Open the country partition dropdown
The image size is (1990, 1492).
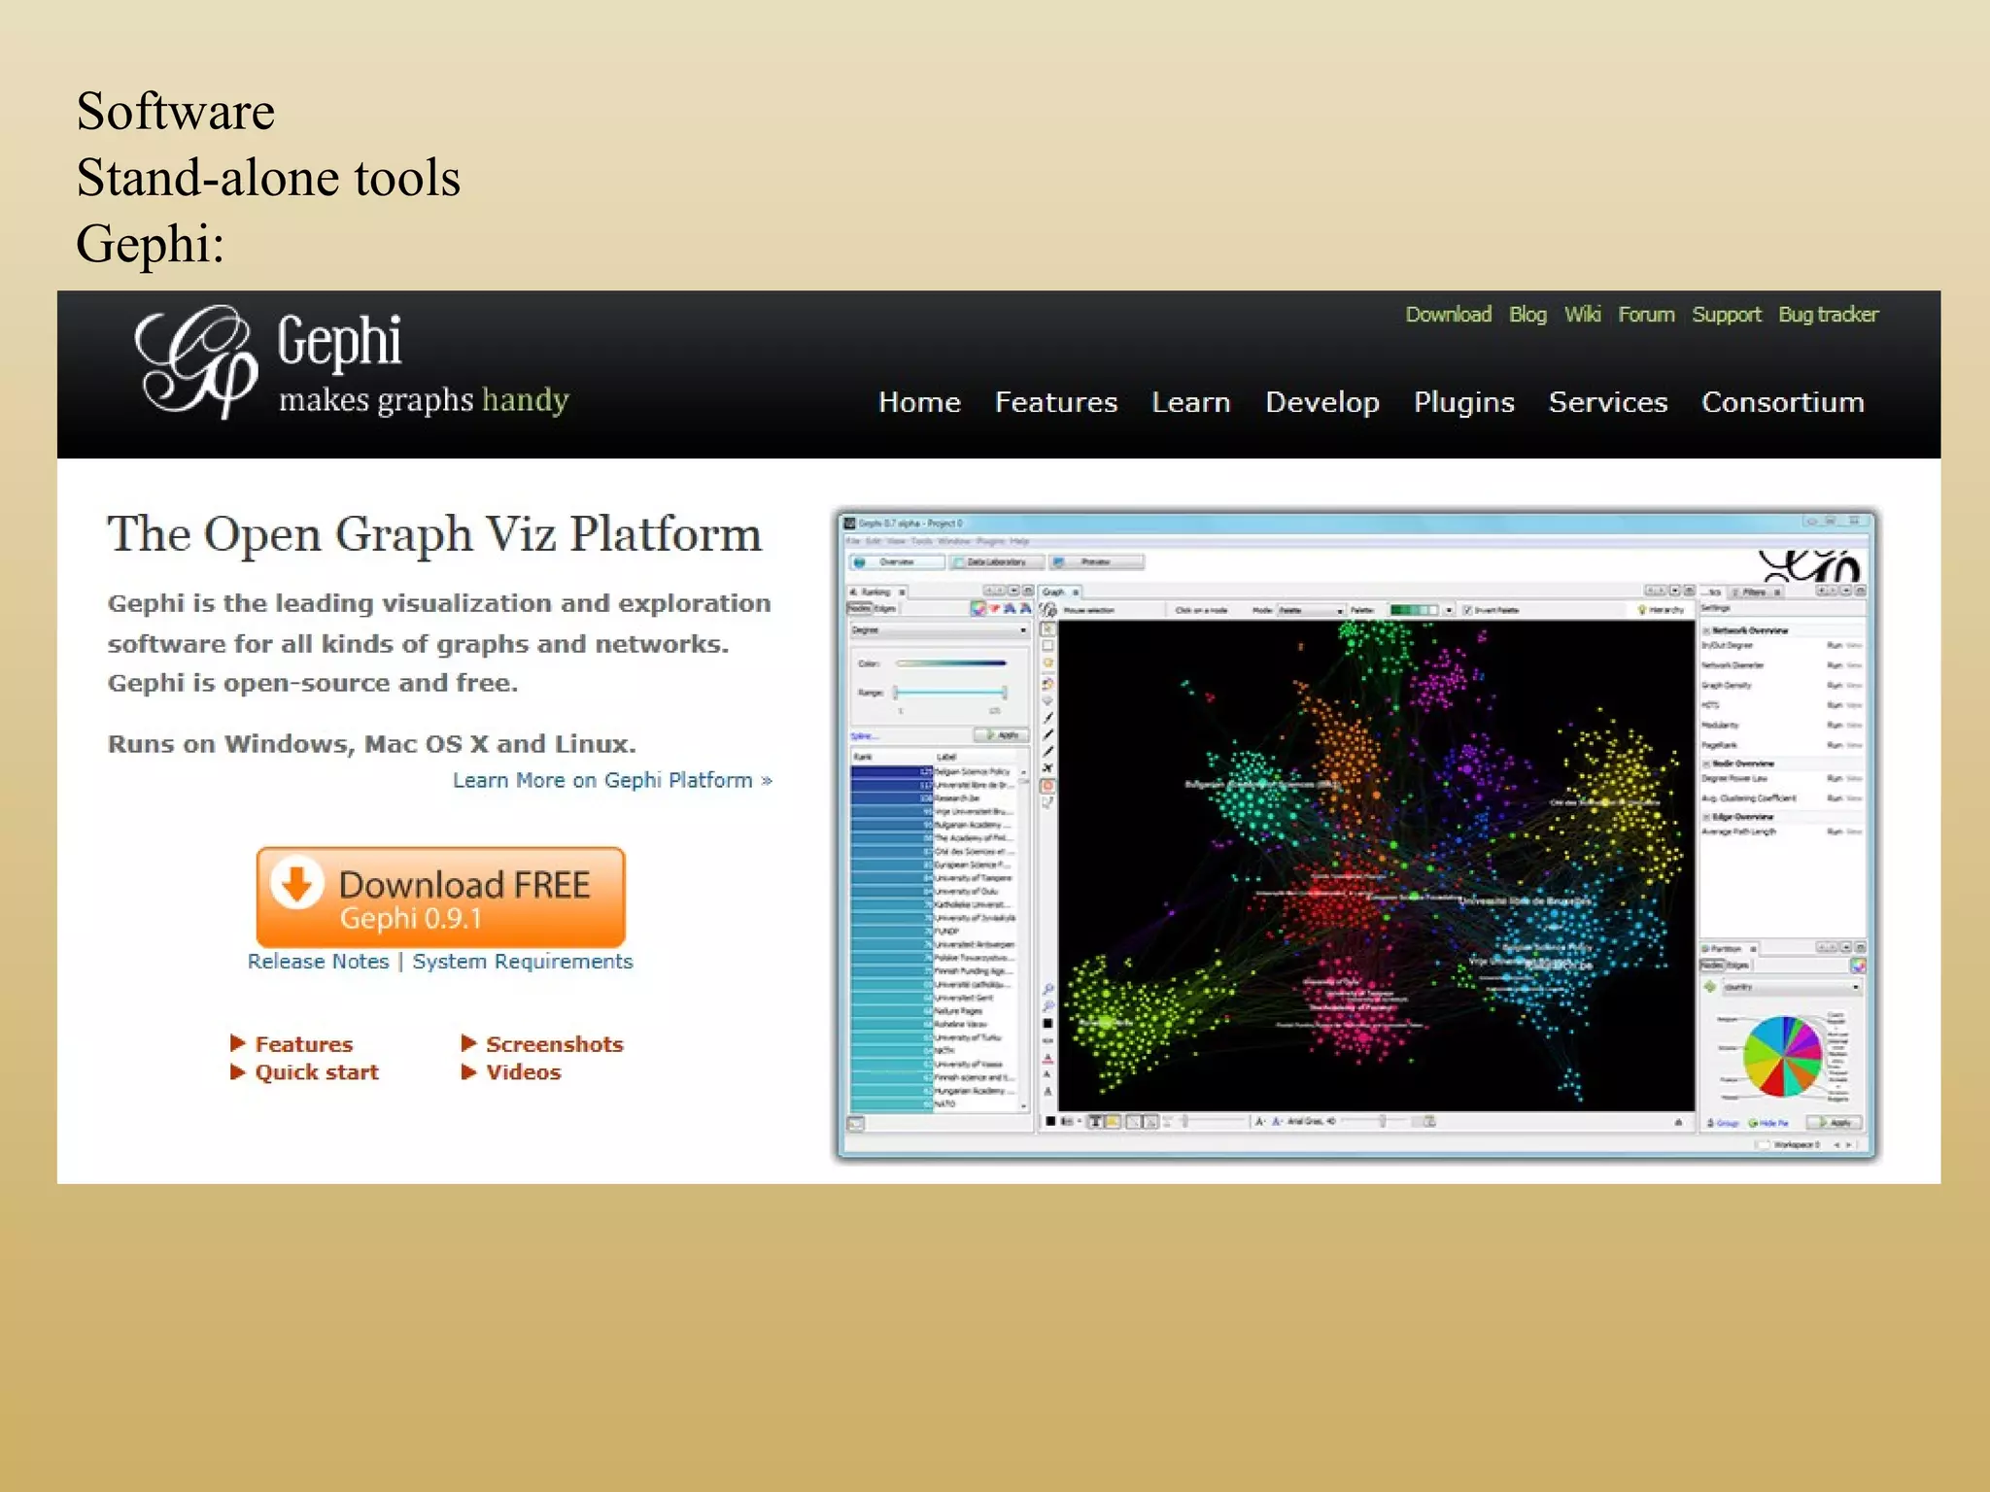pos(1792,987)
